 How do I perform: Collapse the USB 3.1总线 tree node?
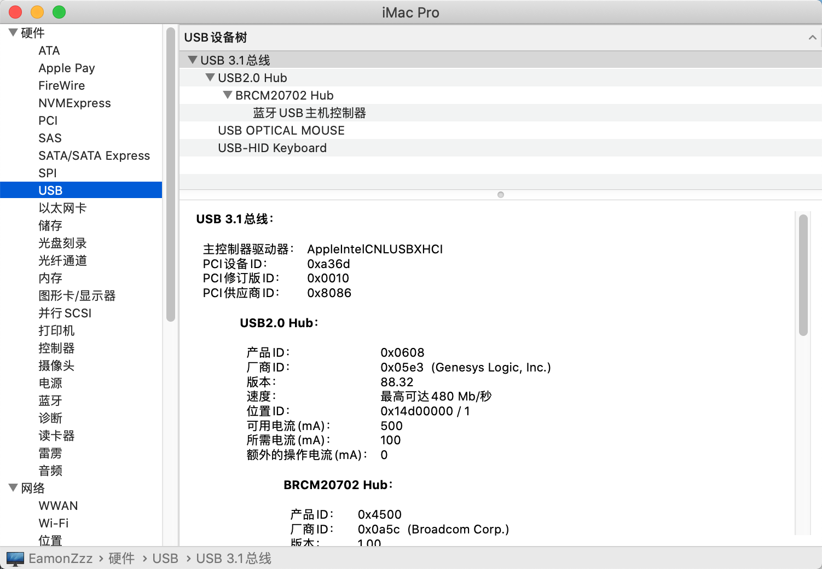pyautogui.click(x=192, y=60)
